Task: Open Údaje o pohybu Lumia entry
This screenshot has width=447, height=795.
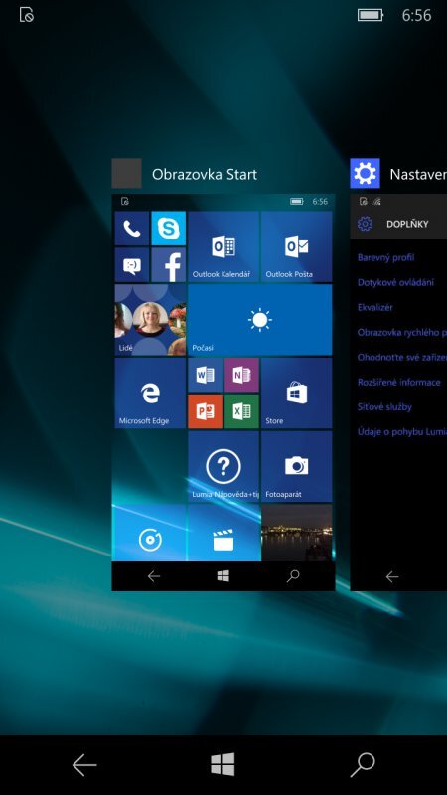Action: (x=402, y=432)
